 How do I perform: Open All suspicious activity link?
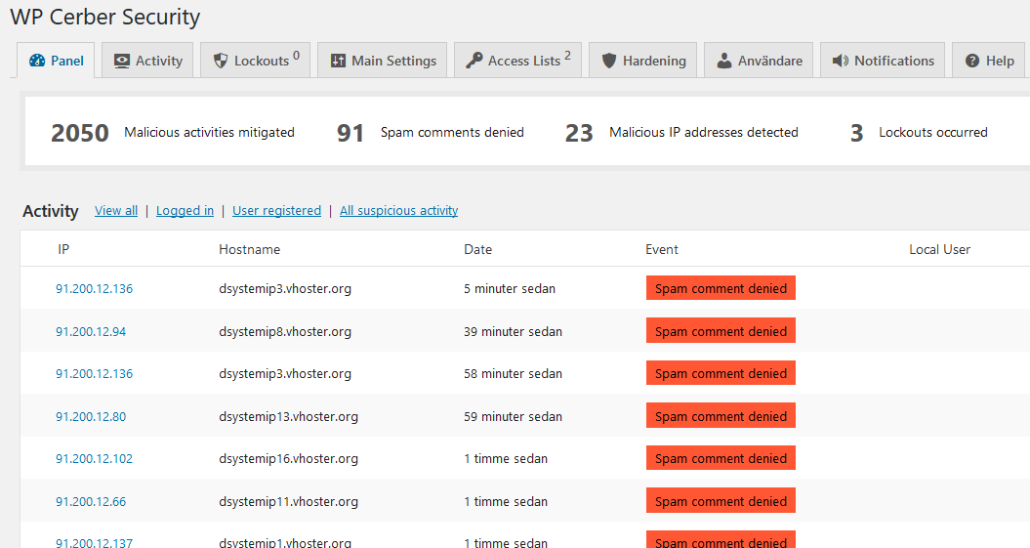click(398, 211)
